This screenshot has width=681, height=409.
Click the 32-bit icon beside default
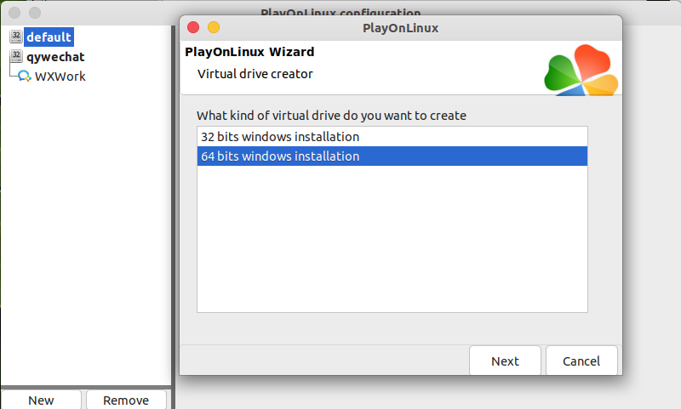click(16, 36)
